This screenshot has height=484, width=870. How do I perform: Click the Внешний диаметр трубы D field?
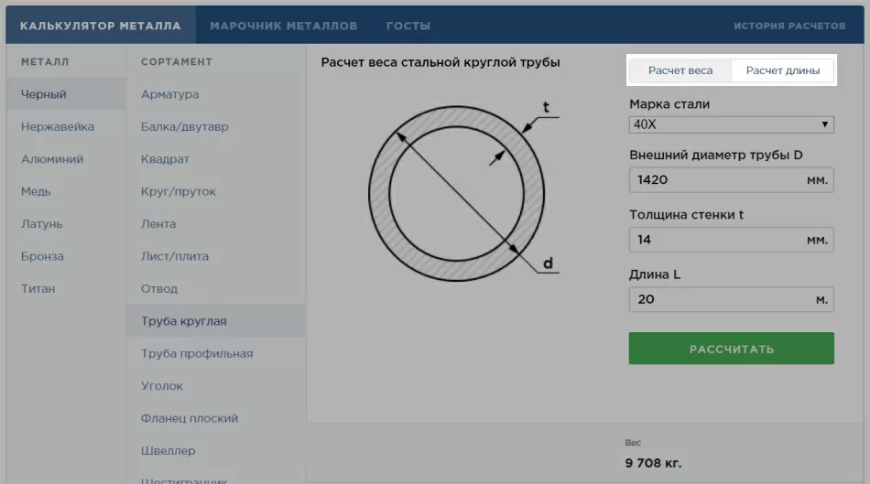[716, 180]
